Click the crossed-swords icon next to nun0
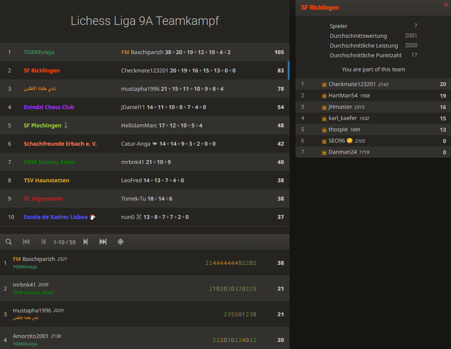The image size is (451, 349). pyautogui.click(x=139, y=217)
